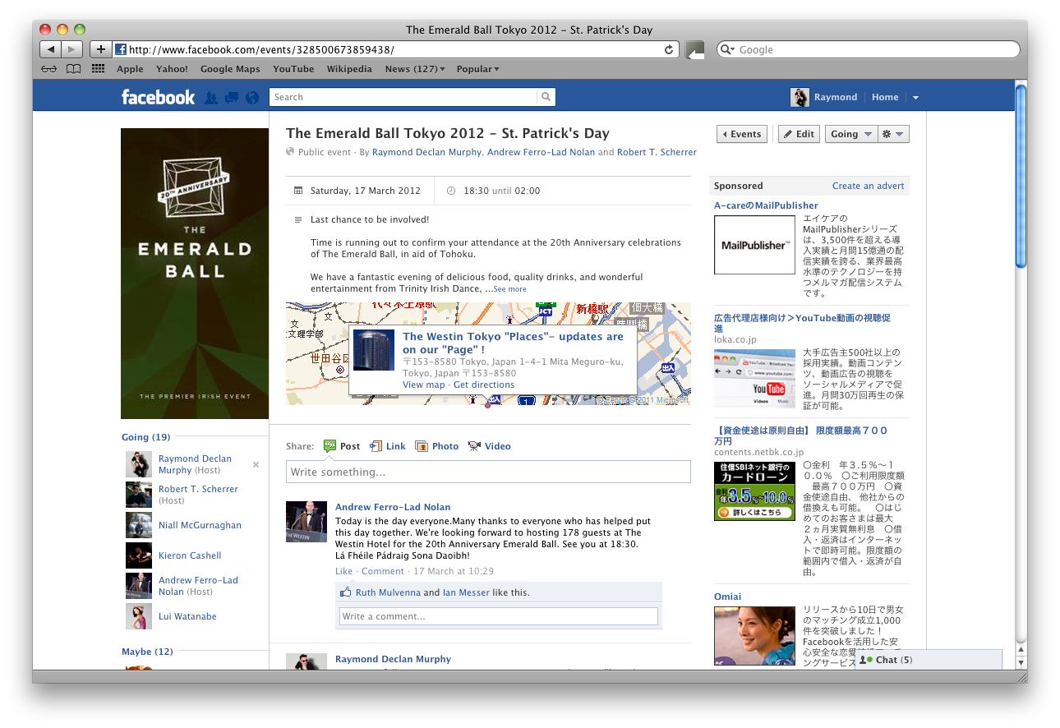This screenshot has height=728, width=1060.
Task: Open messages icon in Facebook header
Action: point(232,97)
